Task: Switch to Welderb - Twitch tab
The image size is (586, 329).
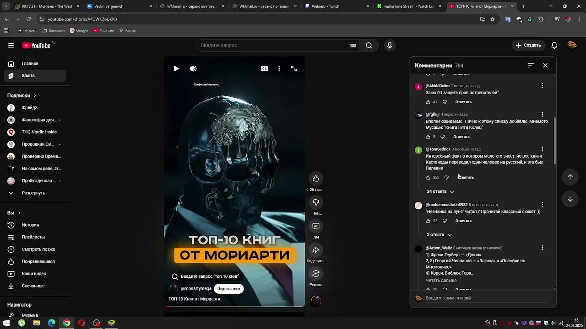Action: pos(336,6)
